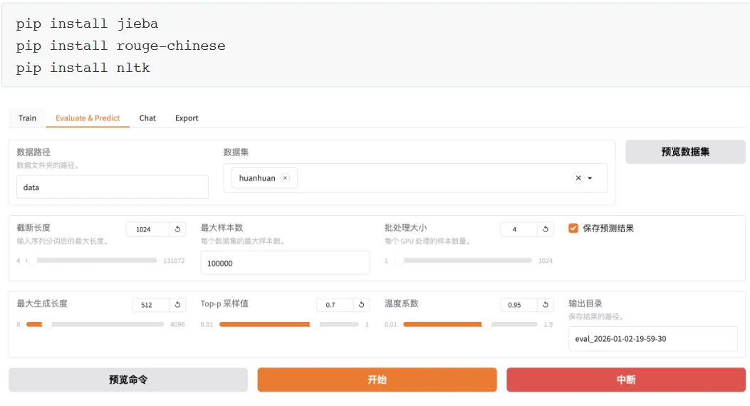Screen dimensions: 750x406
Task: Click the red 中断 button
Action: pyautogui.click(x=626, y=380)
